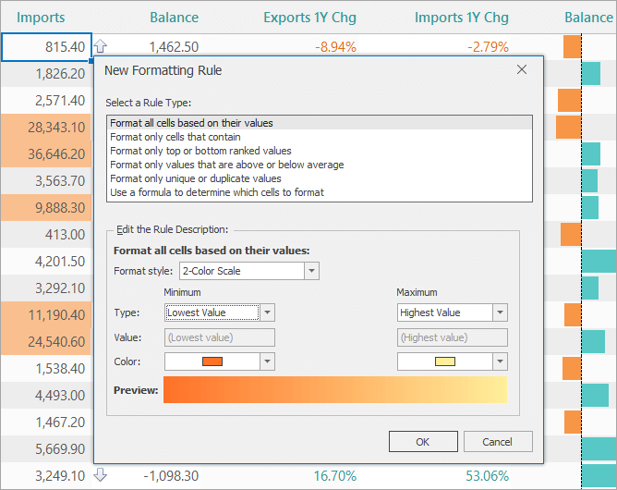Choose "Format only top or bottom ranked values"
This screenshot has width=617, height=490.
[x=200, y=151]
